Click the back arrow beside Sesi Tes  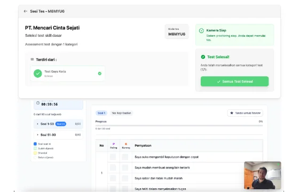26,11
